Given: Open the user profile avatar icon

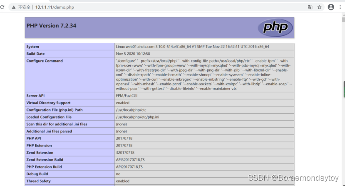Looking at the screenshot, I should 331,7.
